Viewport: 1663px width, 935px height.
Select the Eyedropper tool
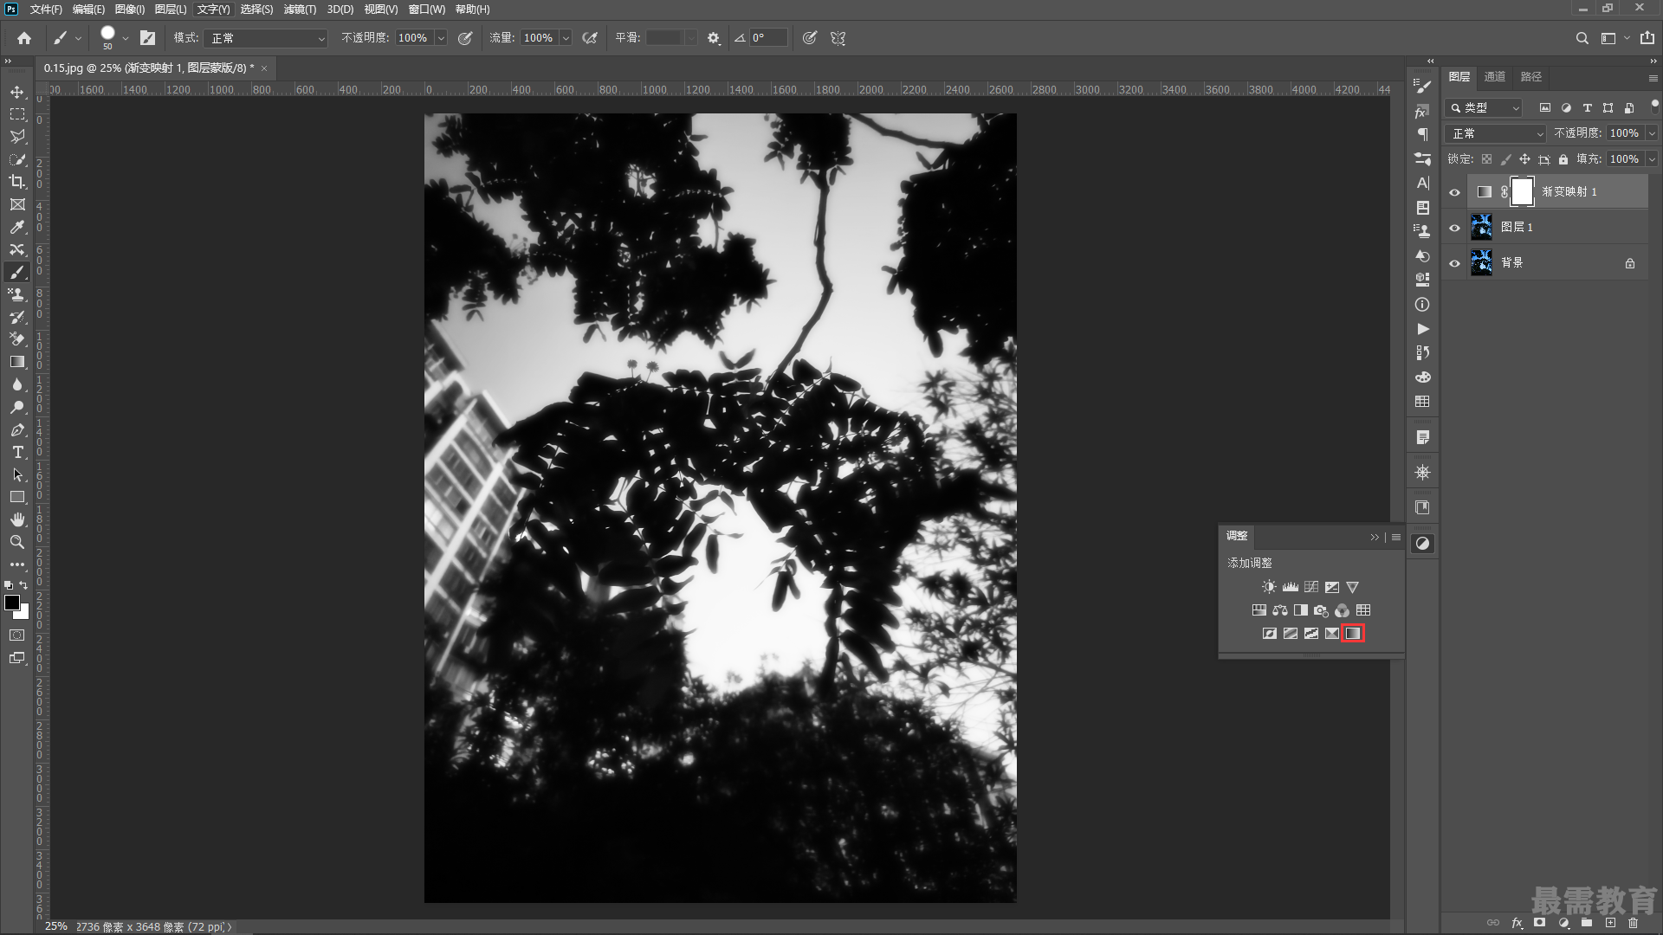coord(17,227)
